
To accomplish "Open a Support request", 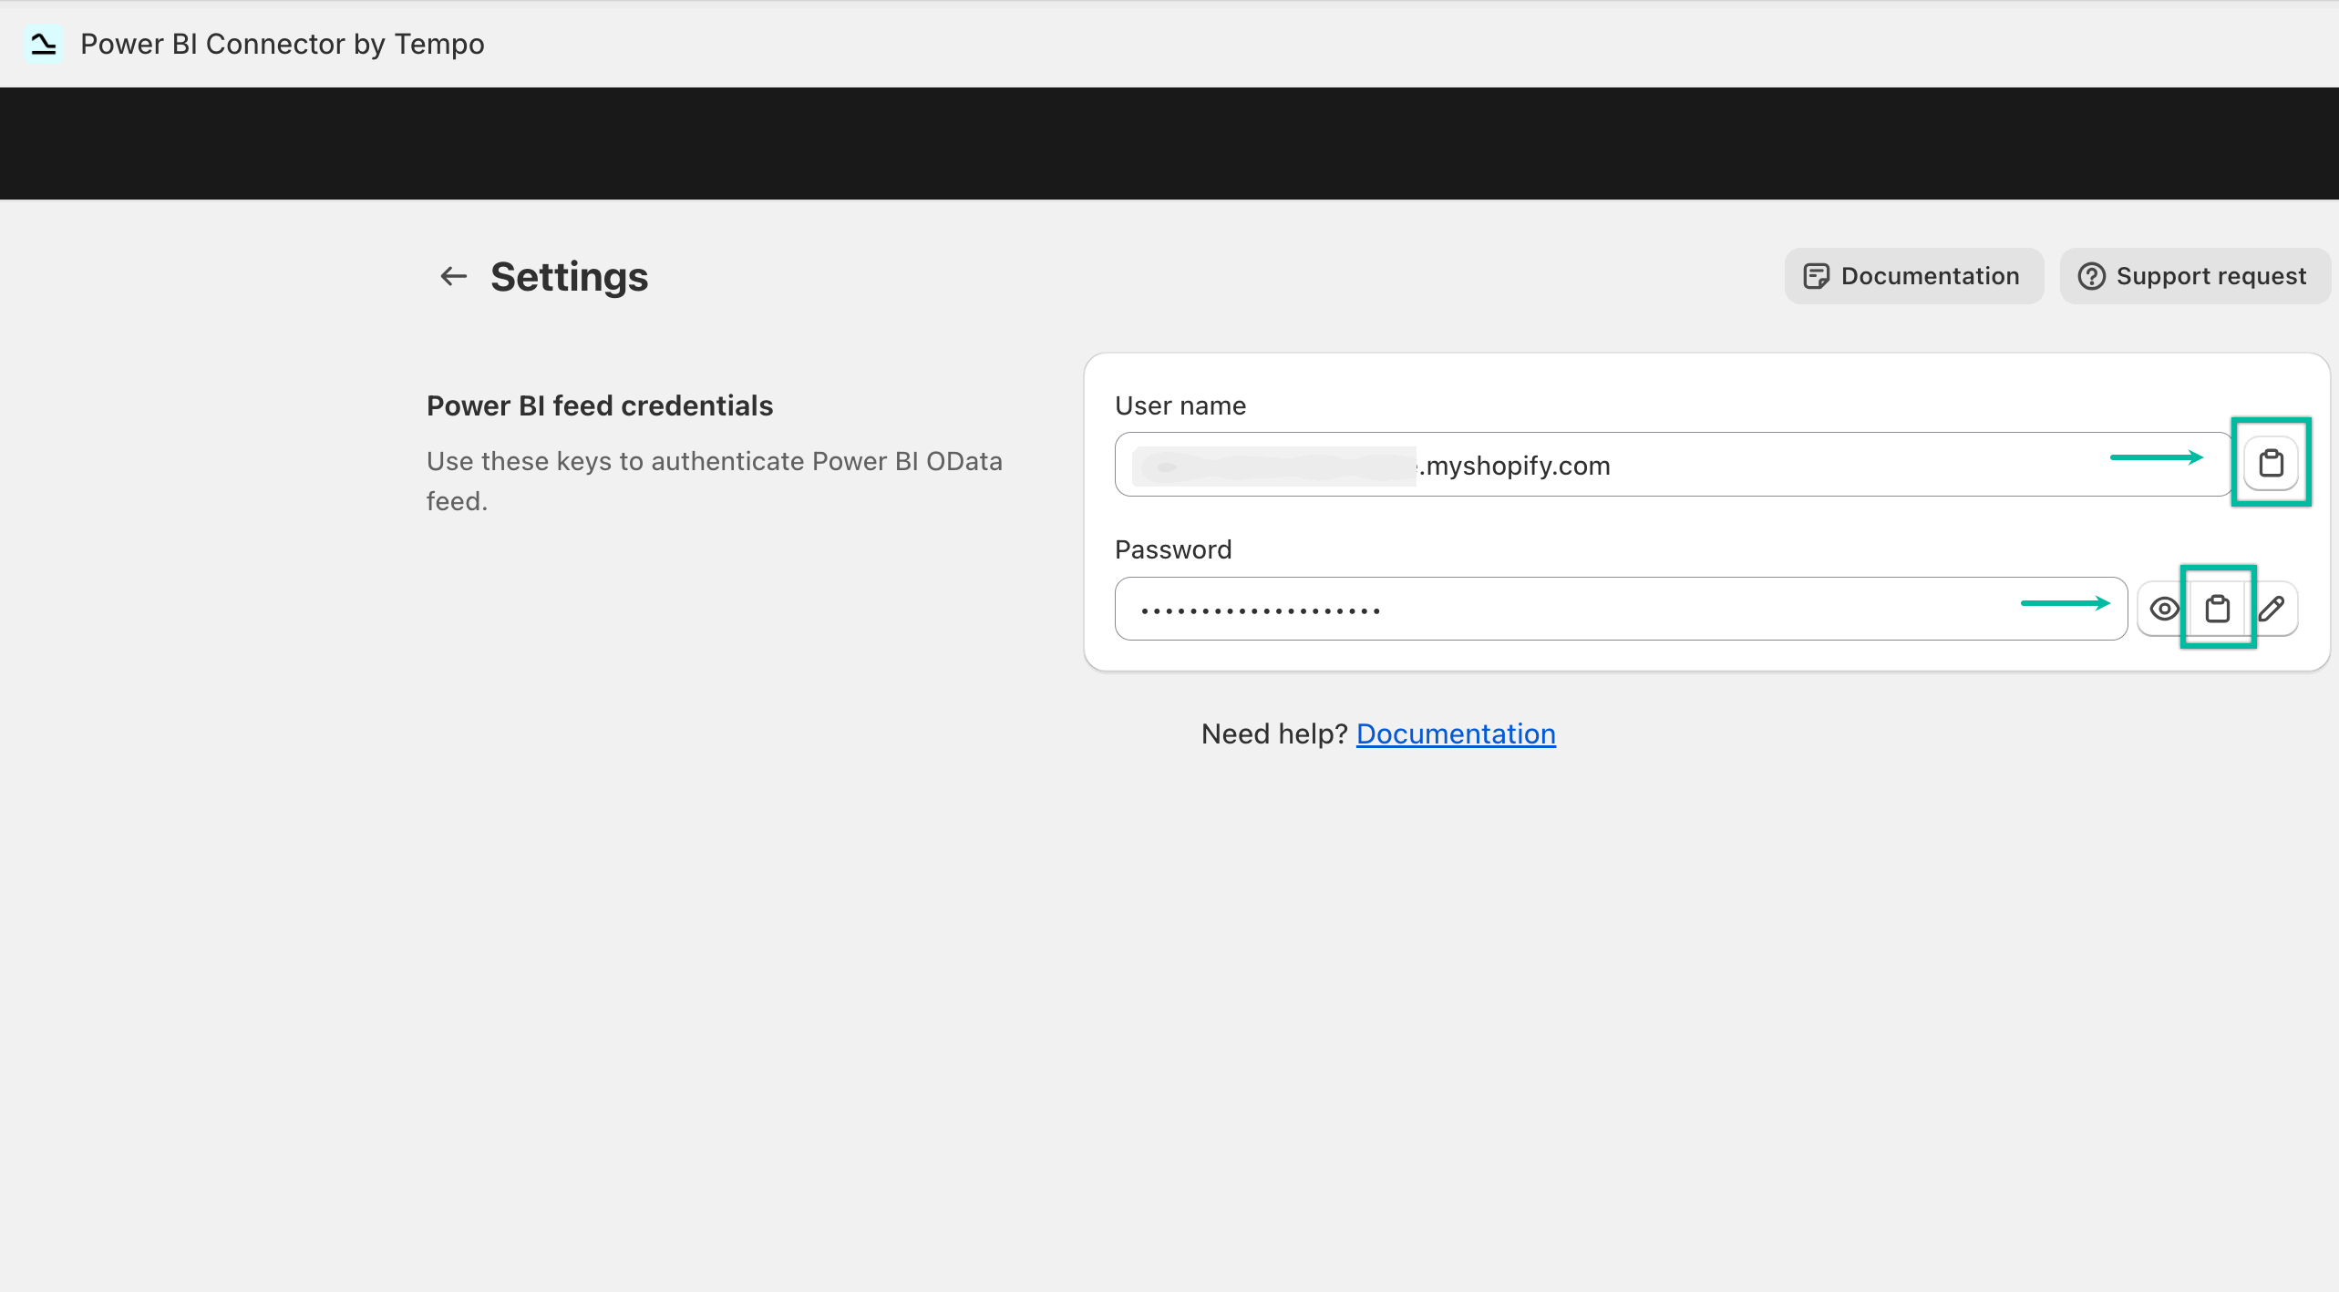I will [2194, 276].
